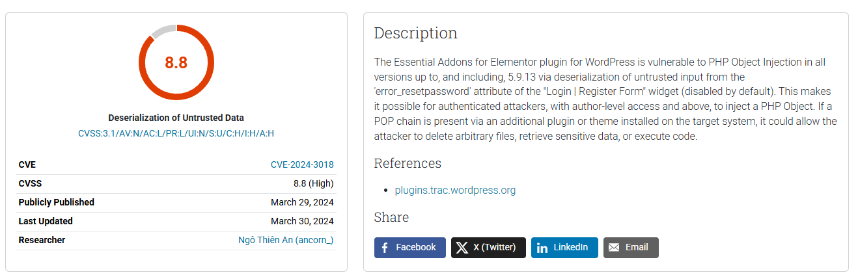Follow the plugins.trac.wordpress.org reference link

click(x=455, y=190)
